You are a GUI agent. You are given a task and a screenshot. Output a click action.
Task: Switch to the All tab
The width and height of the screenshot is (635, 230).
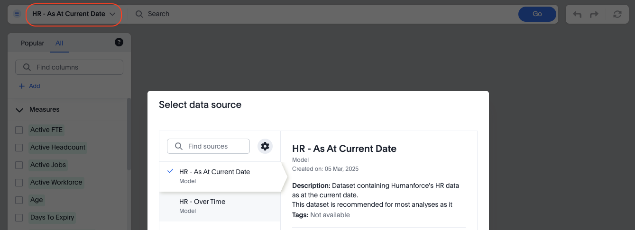pyautogui.click(x=59, y=43)
